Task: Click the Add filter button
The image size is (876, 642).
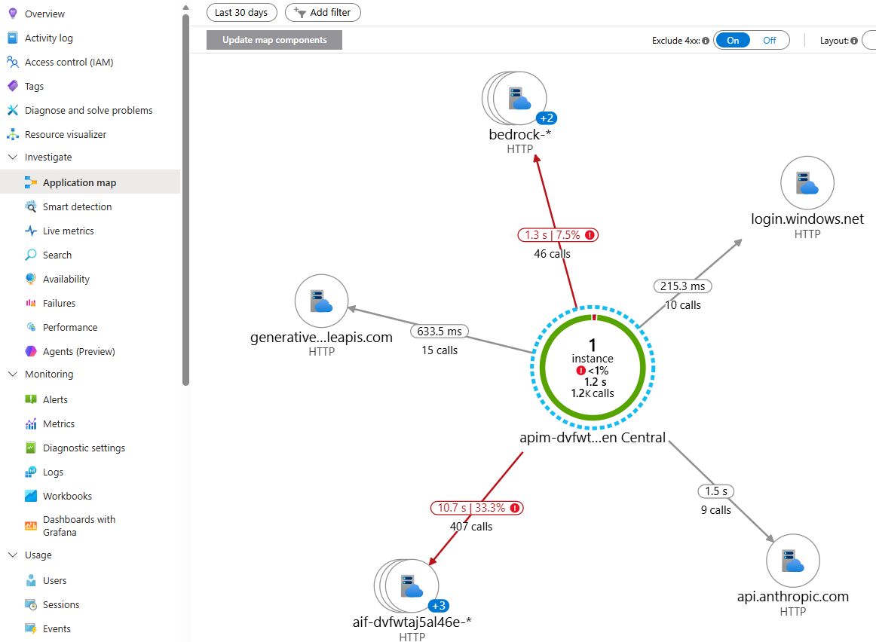Action: point(323,12)
